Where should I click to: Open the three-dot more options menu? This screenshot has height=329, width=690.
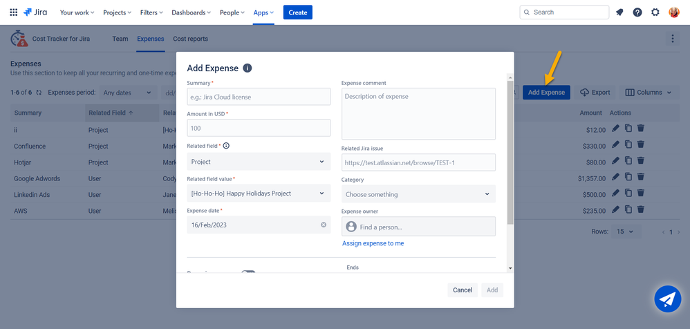pyautogui.click(x=672, y=39)
